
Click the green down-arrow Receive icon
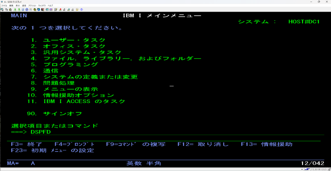tap(19, 10)
